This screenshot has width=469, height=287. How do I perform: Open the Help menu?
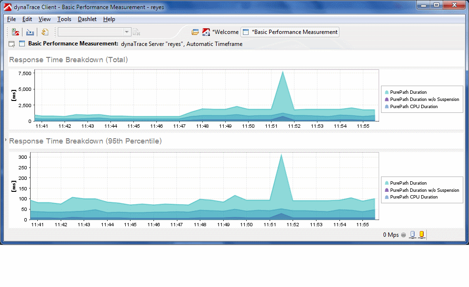[x=109, y=19]
